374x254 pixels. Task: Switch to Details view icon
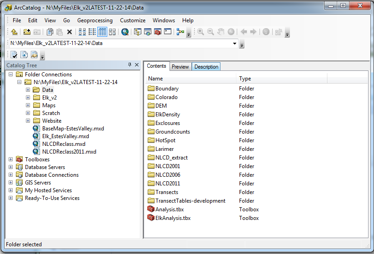[x=102, y=32]
